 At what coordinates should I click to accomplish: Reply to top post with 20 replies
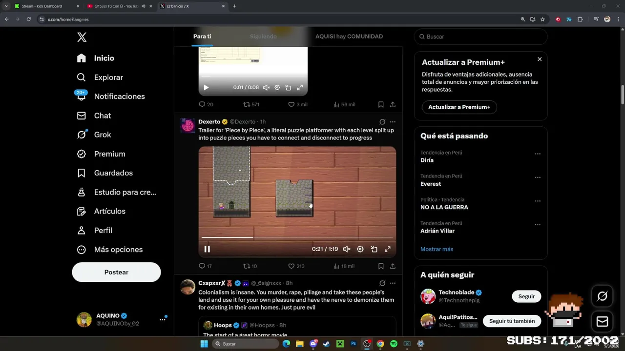(206, 104)
